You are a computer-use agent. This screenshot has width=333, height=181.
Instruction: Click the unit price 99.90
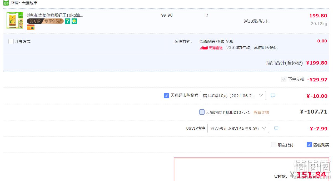167,15
